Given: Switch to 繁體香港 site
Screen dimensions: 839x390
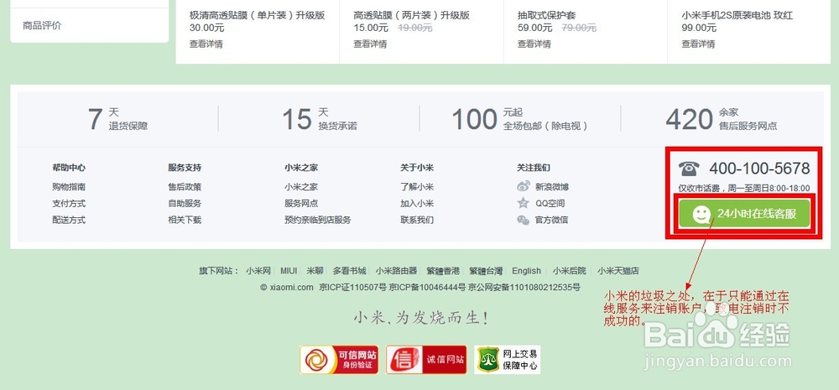Looking at the screenshot, I should point(443,271).
